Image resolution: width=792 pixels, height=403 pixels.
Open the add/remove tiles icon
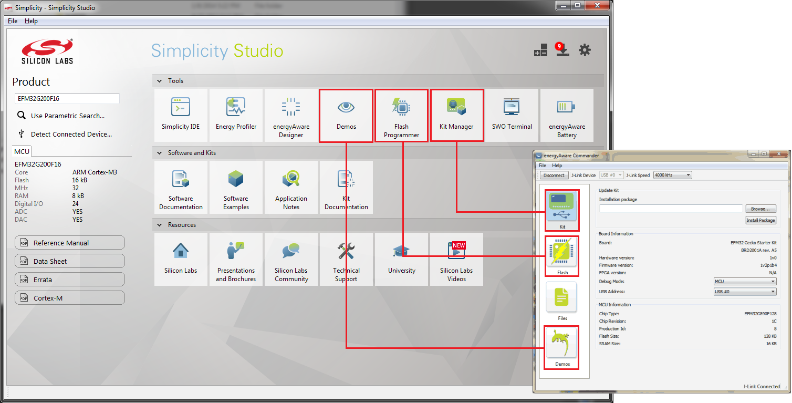click(541, 50)
